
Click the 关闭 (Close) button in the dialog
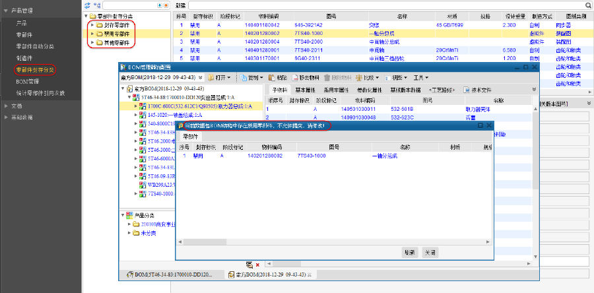(429, 252)
